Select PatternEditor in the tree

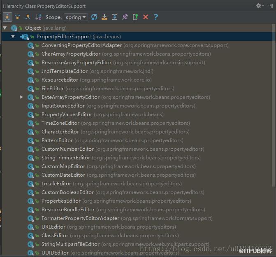(57, 140)
